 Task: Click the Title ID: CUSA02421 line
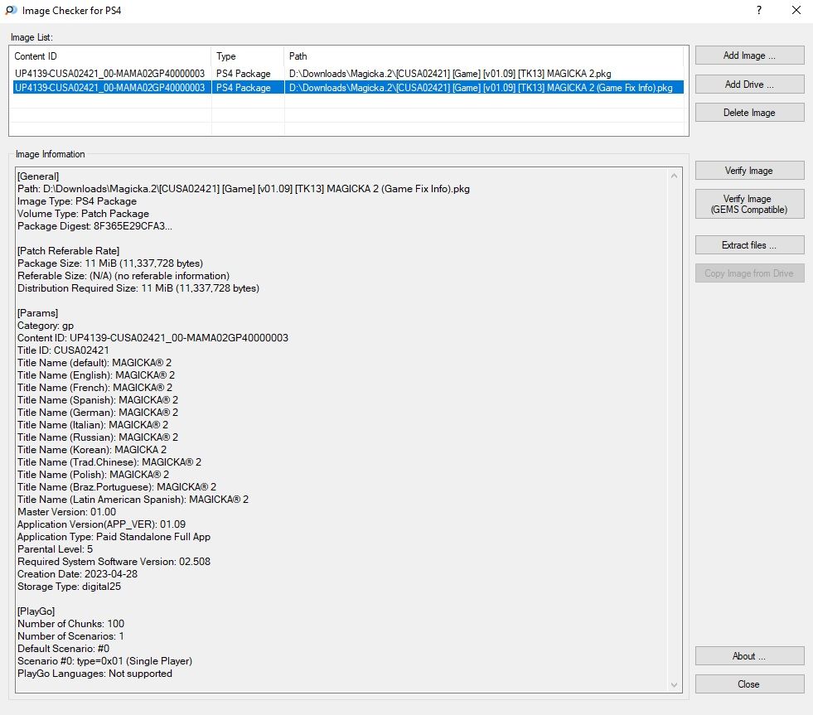coord(63,350)
